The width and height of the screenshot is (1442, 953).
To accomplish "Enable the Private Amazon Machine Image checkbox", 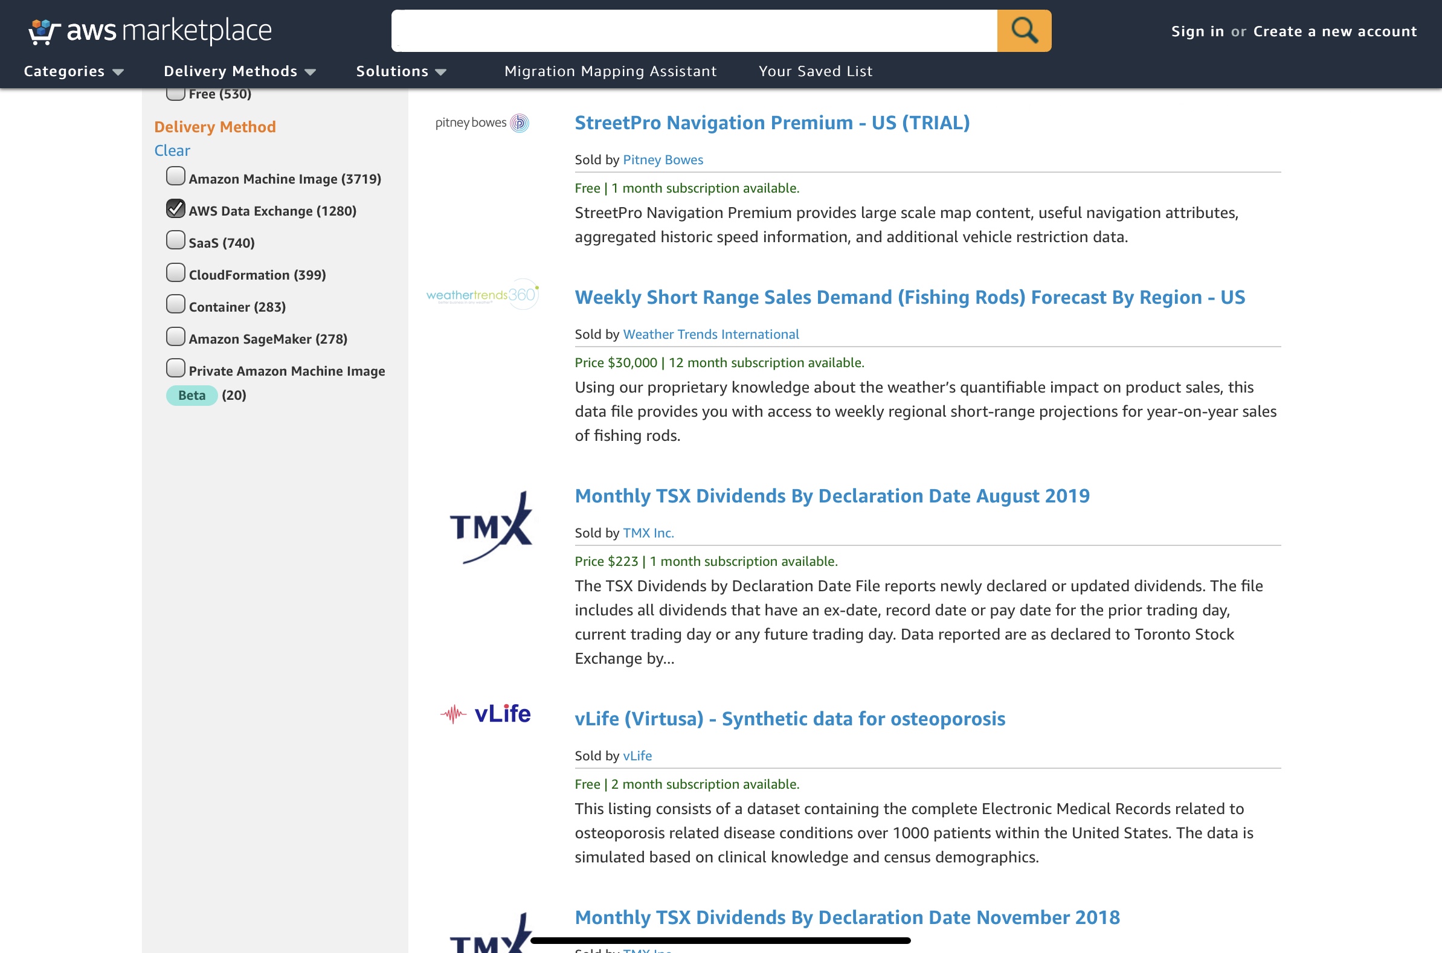I will point(176,368).
